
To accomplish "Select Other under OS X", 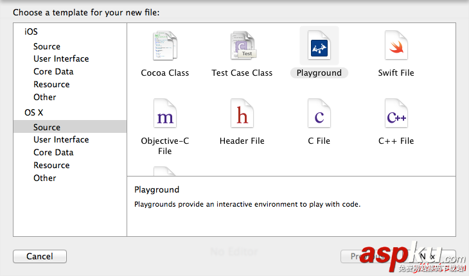I will tap(44, 178).
